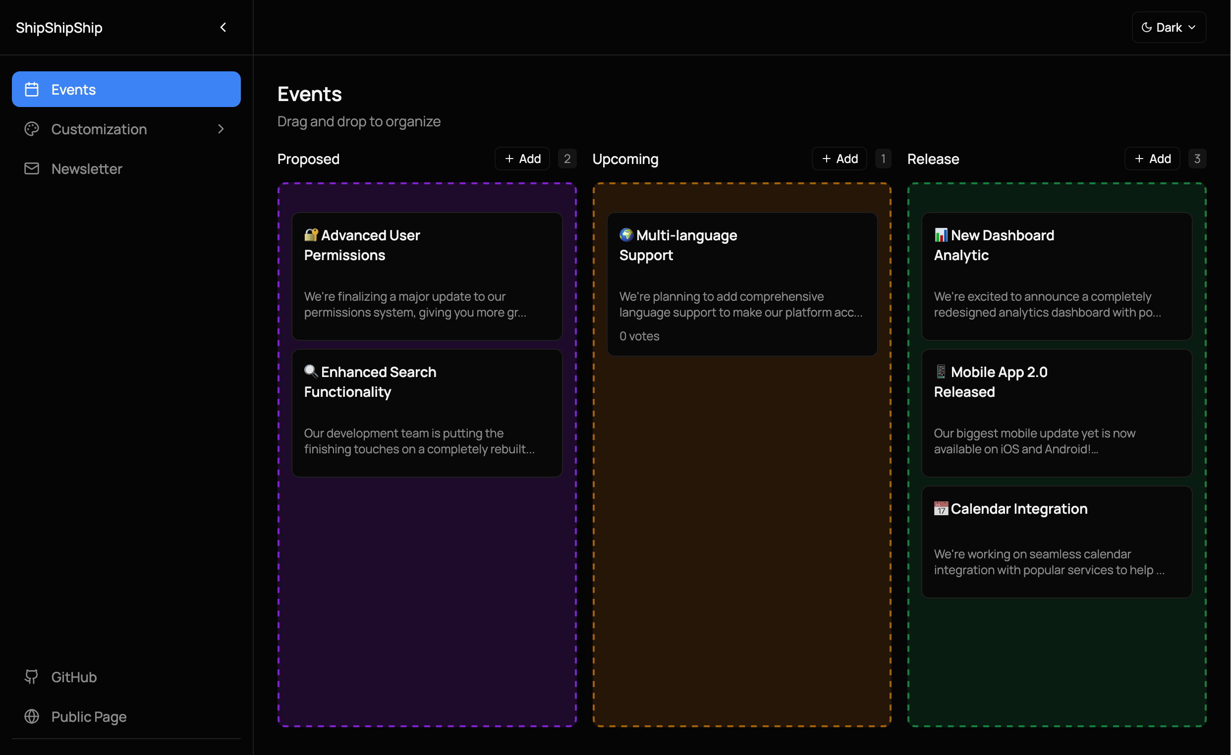Click the magnifier emoji on Enhanced Search card
The height and width of the screenshot is (755, 1231).
pos(311,371)
